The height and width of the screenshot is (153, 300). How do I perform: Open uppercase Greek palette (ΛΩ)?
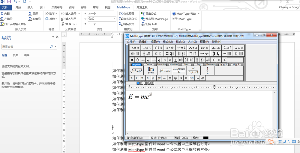click(239, 48)
